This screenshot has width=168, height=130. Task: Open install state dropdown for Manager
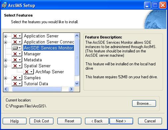click(x=17, y=54)
